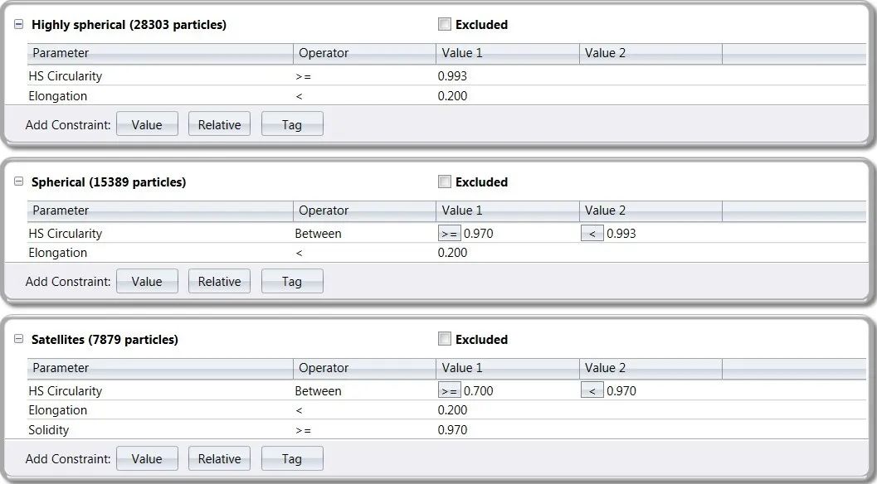
Task: Click the >= operator button in Spherical HS Circularity
Action: (x=449, y=234)
